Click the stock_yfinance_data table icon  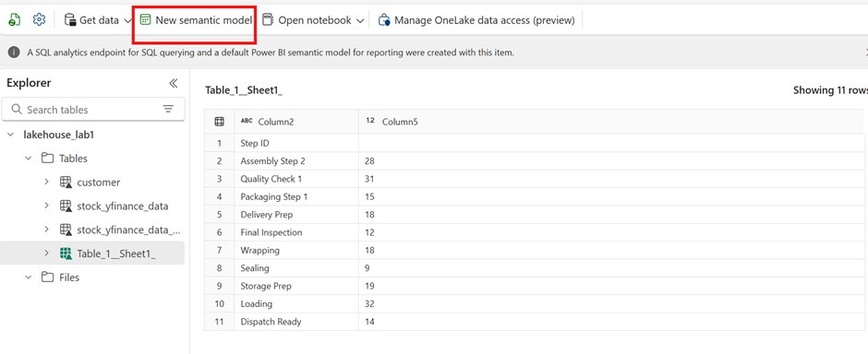coord(66,206)
